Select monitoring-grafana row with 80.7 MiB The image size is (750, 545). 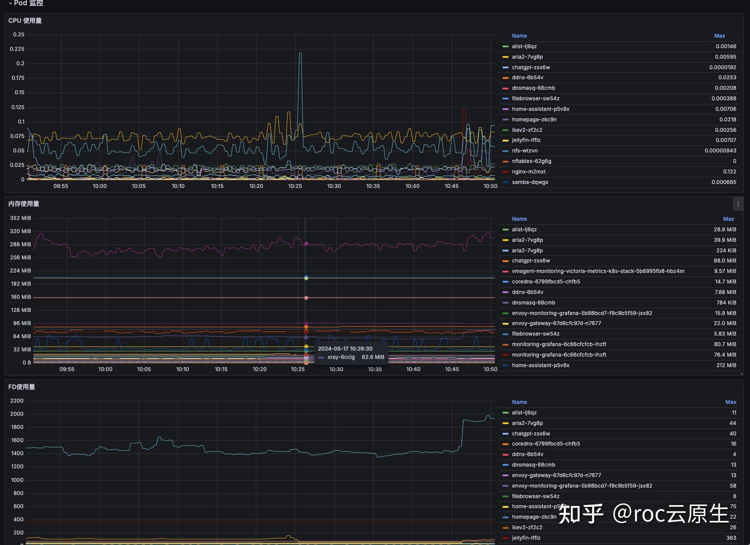pyautogui.click(x=559, y=344)
